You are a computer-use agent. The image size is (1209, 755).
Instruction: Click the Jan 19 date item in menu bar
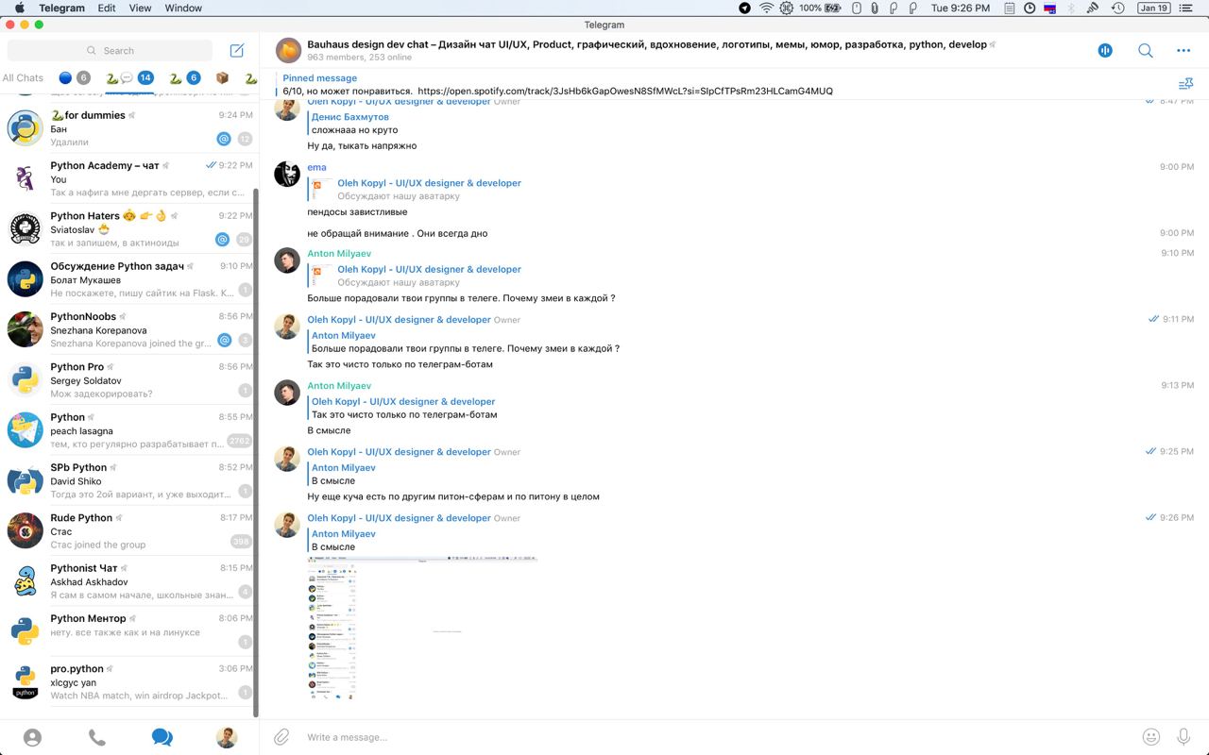click(1153, 8)
